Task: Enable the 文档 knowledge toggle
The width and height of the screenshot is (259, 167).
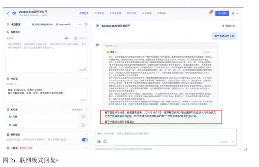Action: click(x=82, y=117)
